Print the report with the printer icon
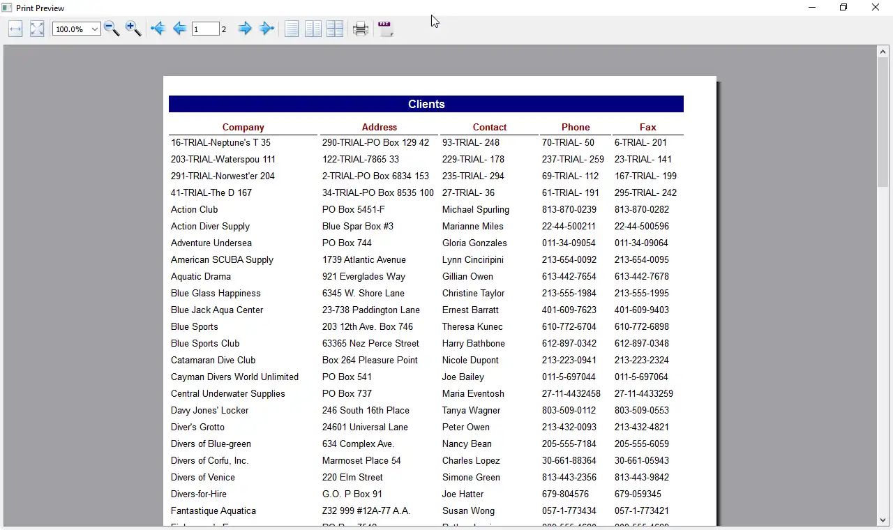893x530 pixels. (361, 29)
